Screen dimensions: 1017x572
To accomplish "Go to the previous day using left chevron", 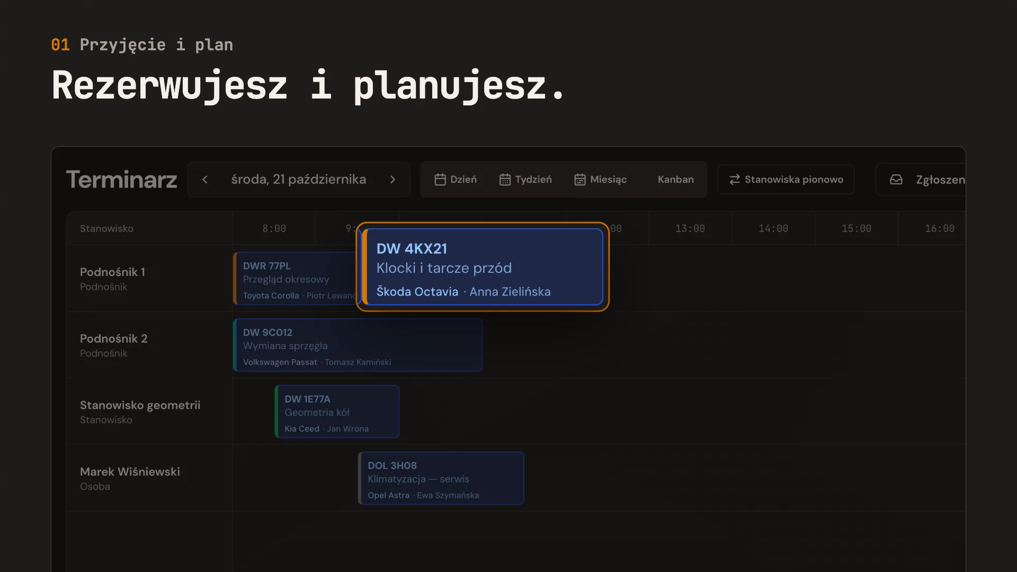I will pos(205,180).
